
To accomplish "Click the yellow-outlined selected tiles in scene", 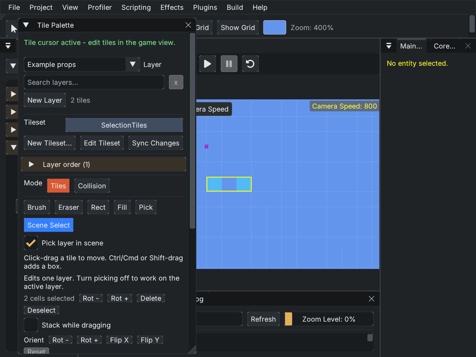I will [x=229, y=184].
